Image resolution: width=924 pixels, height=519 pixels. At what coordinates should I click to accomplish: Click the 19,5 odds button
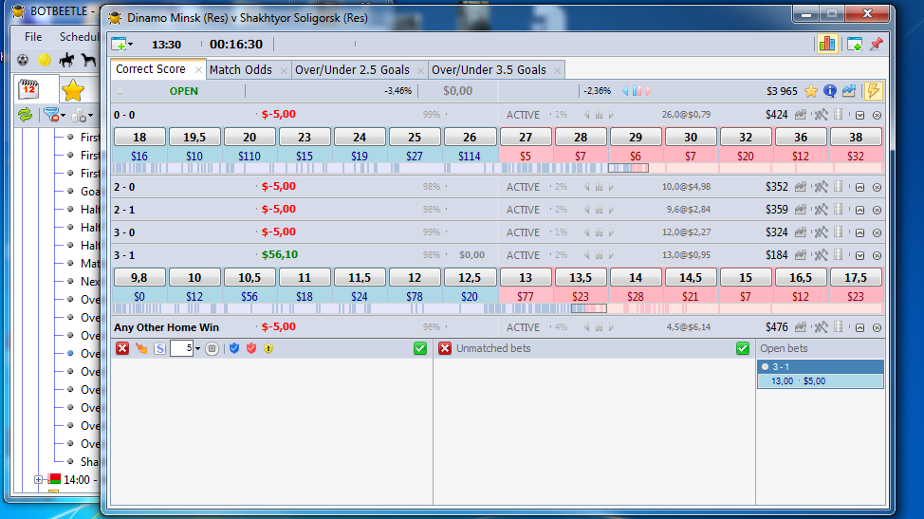[194, 138]
